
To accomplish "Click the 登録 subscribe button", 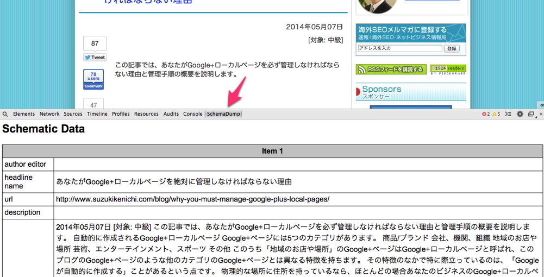I will coord(452,48).
